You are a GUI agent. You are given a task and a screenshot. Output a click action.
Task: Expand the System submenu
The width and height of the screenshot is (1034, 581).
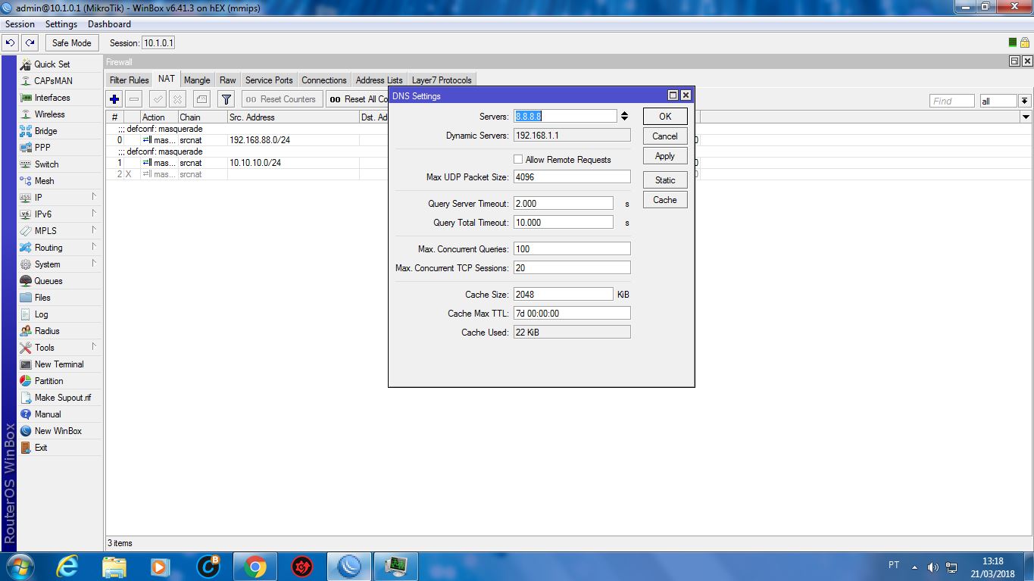pos(59,264)
